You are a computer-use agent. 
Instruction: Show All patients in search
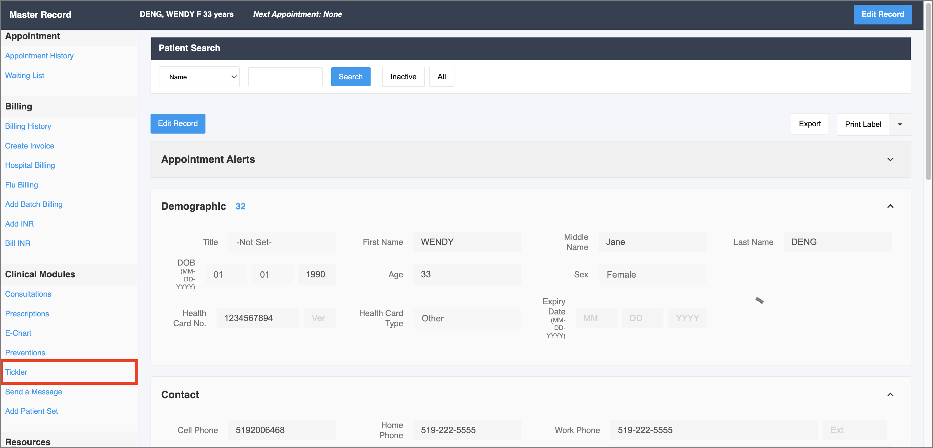click(441, 77)
